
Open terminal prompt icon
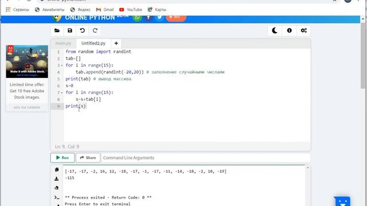tap(57, 197)
